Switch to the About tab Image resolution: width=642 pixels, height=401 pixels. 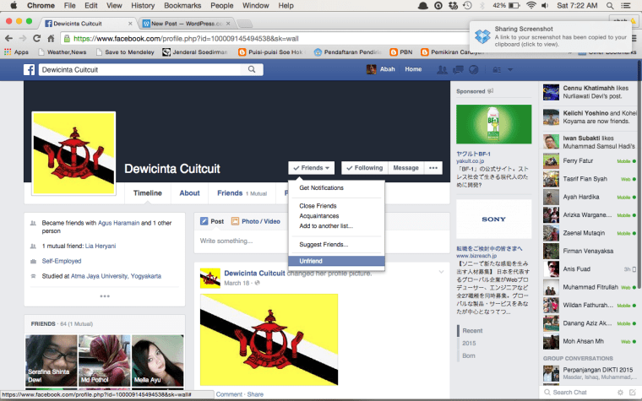coord(189,193)
